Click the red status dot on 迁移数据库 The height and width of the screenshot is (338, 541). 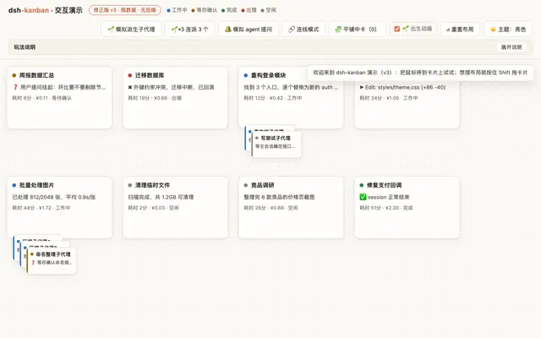[130, 75]
